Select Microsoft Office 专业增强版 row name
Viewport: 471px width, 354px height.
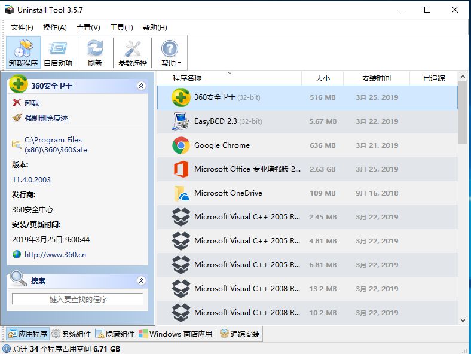(247, 169)
